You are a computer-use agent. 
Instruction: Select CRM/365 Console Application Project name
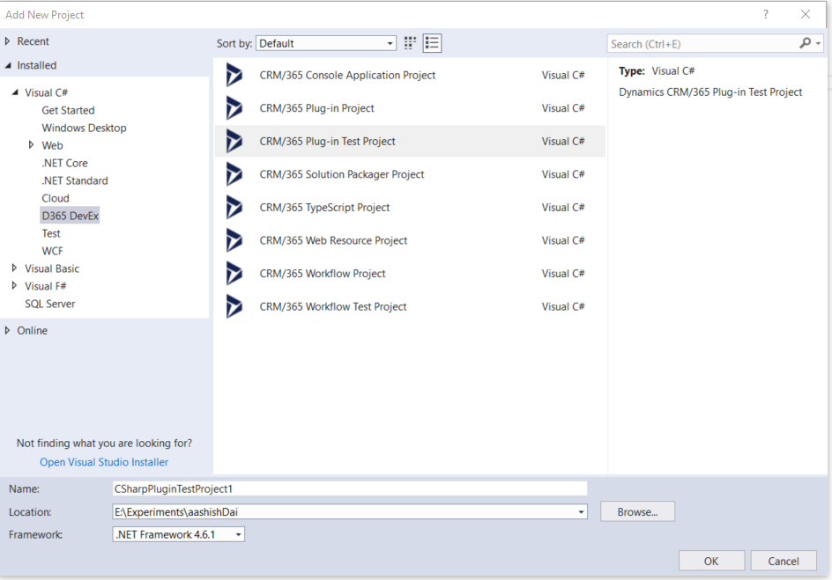pyautogui.click(x=347, y=75)
